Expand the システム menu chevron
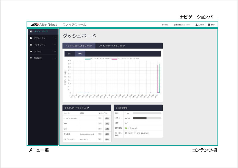 click(55, 52)
